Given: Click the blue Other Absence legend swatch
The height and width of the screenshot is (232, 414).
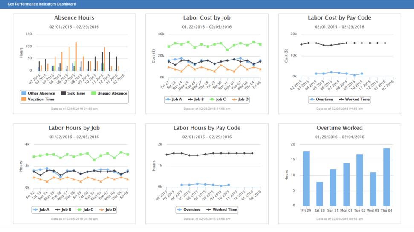Looking at the screenshot, I should tap(24, 93).
